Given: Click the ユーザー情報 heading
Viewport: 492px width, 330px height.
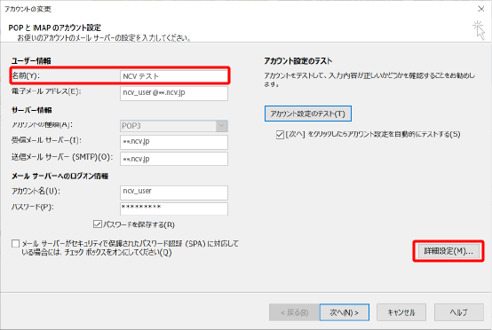Looking at the screenshot, I should (x=31, y=61).
